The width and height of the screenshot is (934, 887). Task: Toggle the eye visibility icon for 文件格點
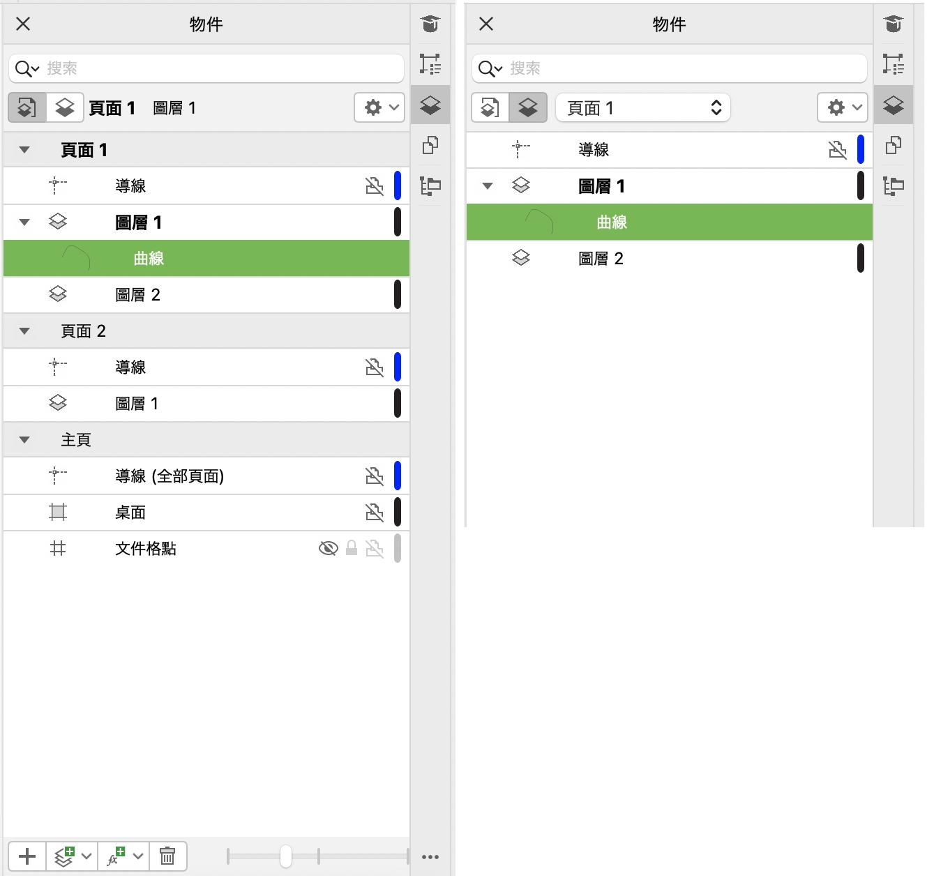tap(328, 549)
